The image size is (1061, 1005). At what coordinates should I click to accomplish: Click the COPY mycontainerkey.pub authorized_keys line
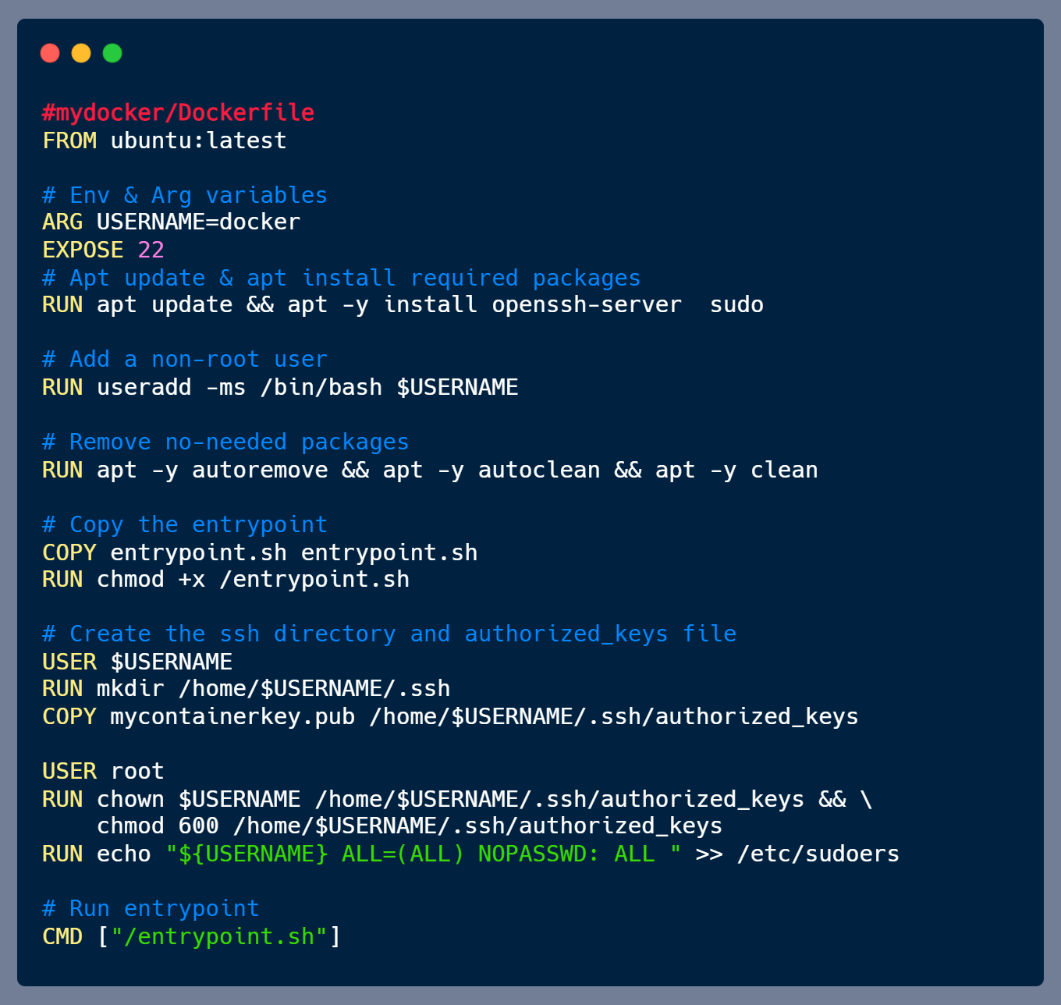coord(449,716)
